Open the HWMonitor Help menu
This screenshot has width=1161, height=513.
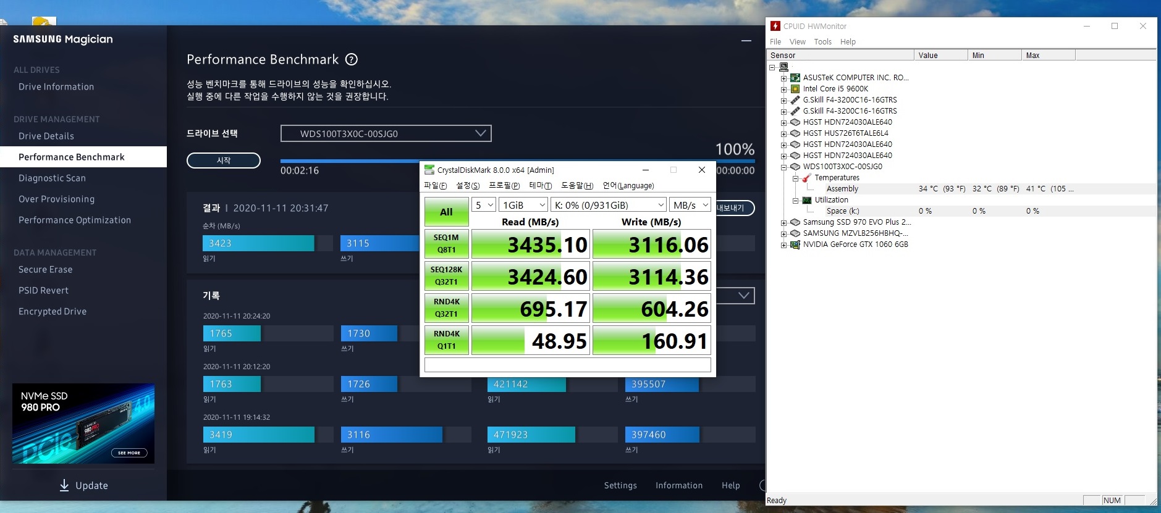[x=848, y=42]
